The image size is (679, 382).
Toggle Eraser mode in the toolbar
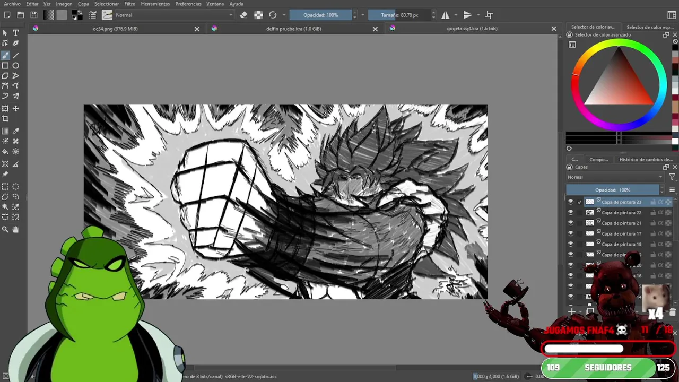point(243,15)
